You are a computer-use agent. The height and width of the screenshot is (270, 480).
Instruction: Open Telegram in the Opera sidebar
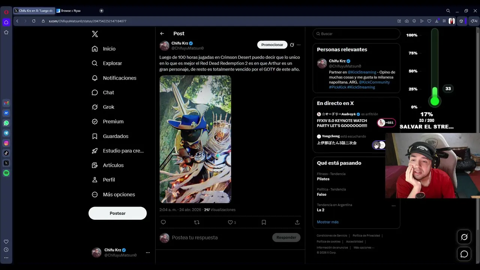pyautogui.click(x=6, y=133)
